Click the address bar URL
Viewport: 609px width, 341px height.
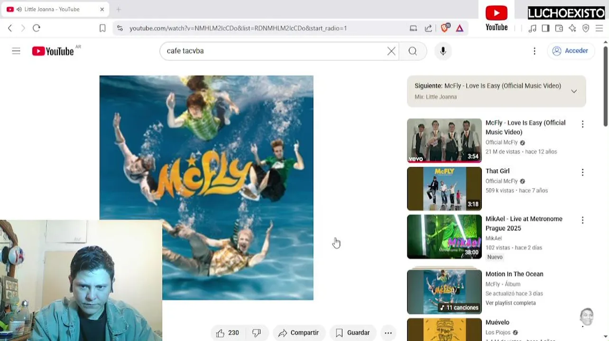238,28
